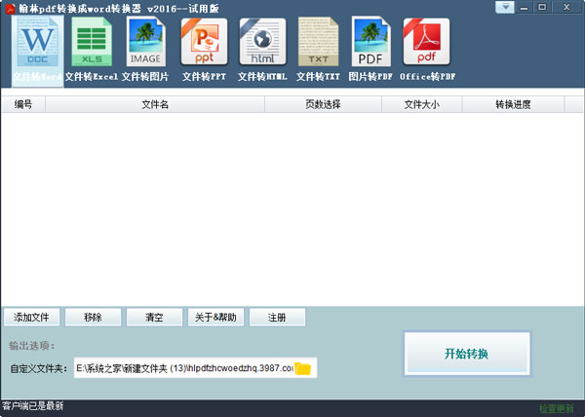Click the 检查更新 link
This screenshot has width=585, height=417.
click(558, 407)
